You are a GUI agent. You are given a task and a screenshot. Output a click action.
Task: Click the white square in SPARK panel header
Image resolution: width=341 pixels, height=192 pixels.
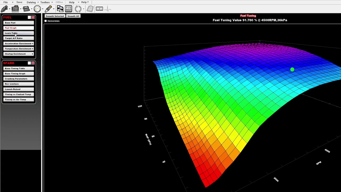click(x=29, y=63)
